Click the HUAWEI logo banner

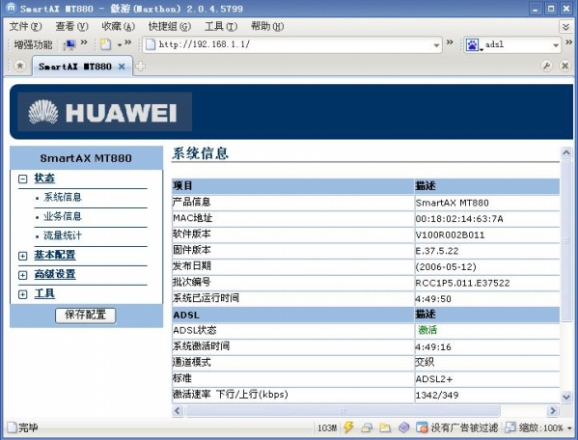coord(104,112)
